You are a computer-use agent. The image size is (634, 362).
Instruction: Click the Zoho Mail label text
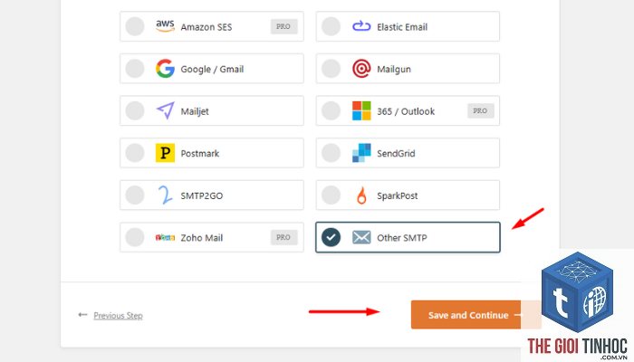coord(201,238)
